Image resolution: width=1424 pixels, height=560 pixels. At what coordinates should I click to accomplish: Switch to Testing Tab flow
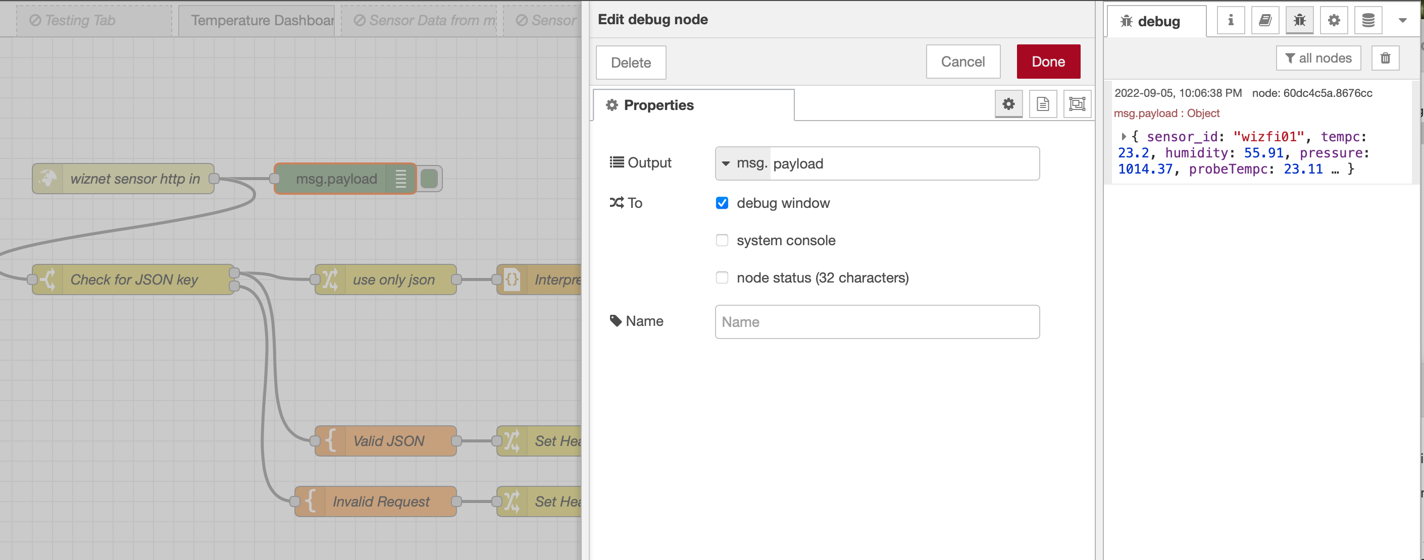[94, 21]
